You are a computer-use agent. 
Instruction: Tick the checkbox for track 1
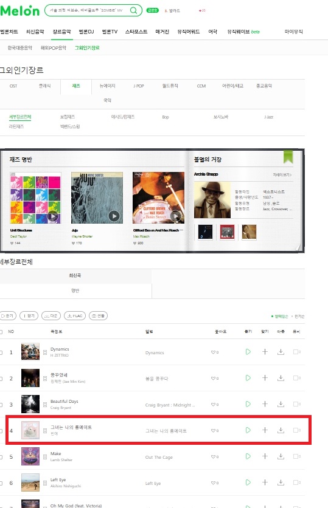click(x=1, y=352)
